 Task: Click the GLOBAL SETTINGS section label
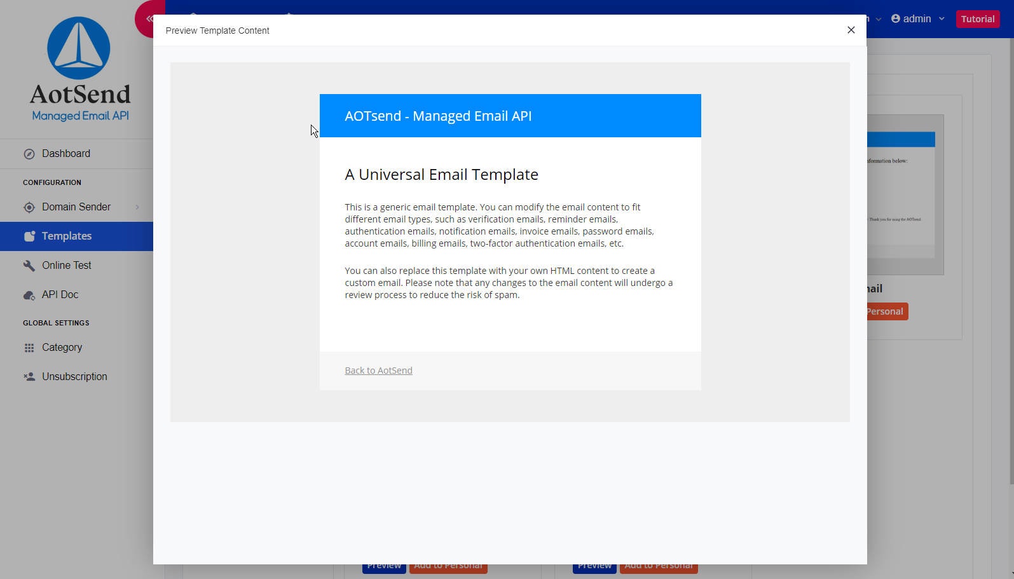tap(56, 323)
